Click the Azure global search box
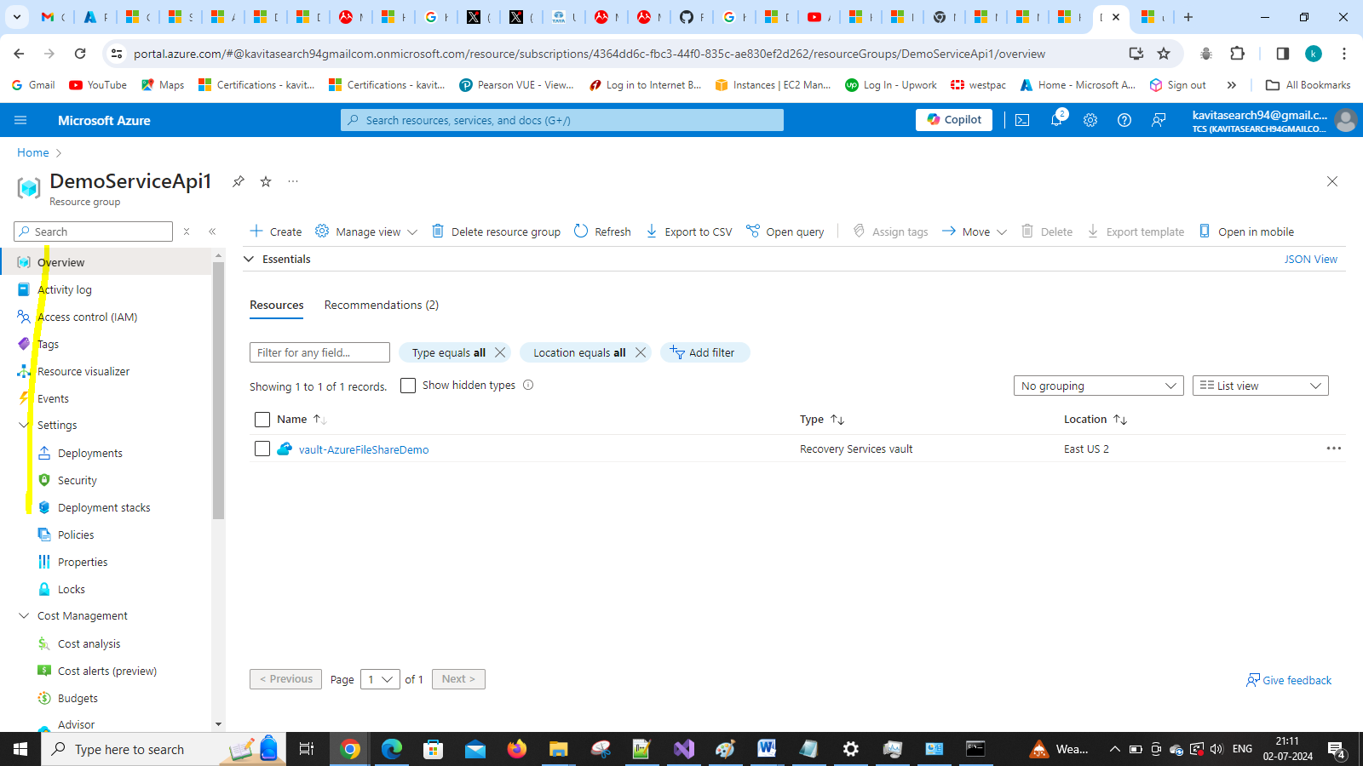 pos(562,120)
